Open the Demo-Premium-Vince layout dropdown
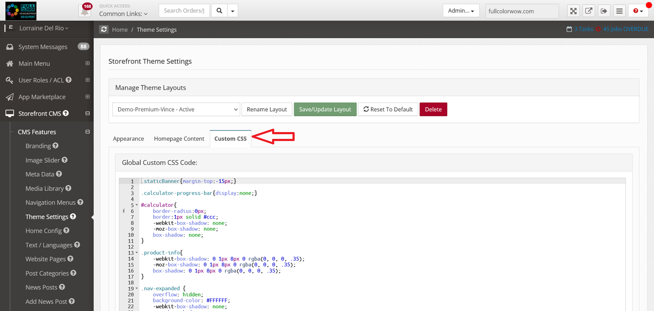This screenshot has width=654, height=311. click(x=176, y=109)
